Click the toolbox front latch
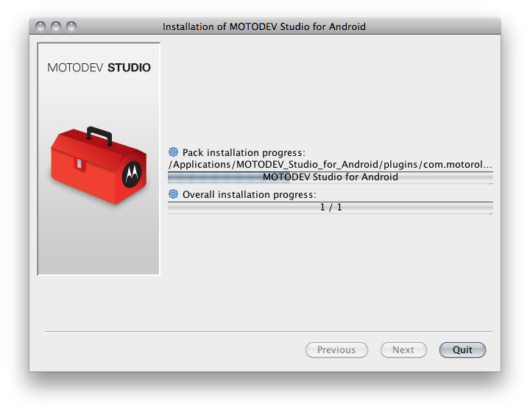This screenshot has width=530, height=412. pos(79,164)
